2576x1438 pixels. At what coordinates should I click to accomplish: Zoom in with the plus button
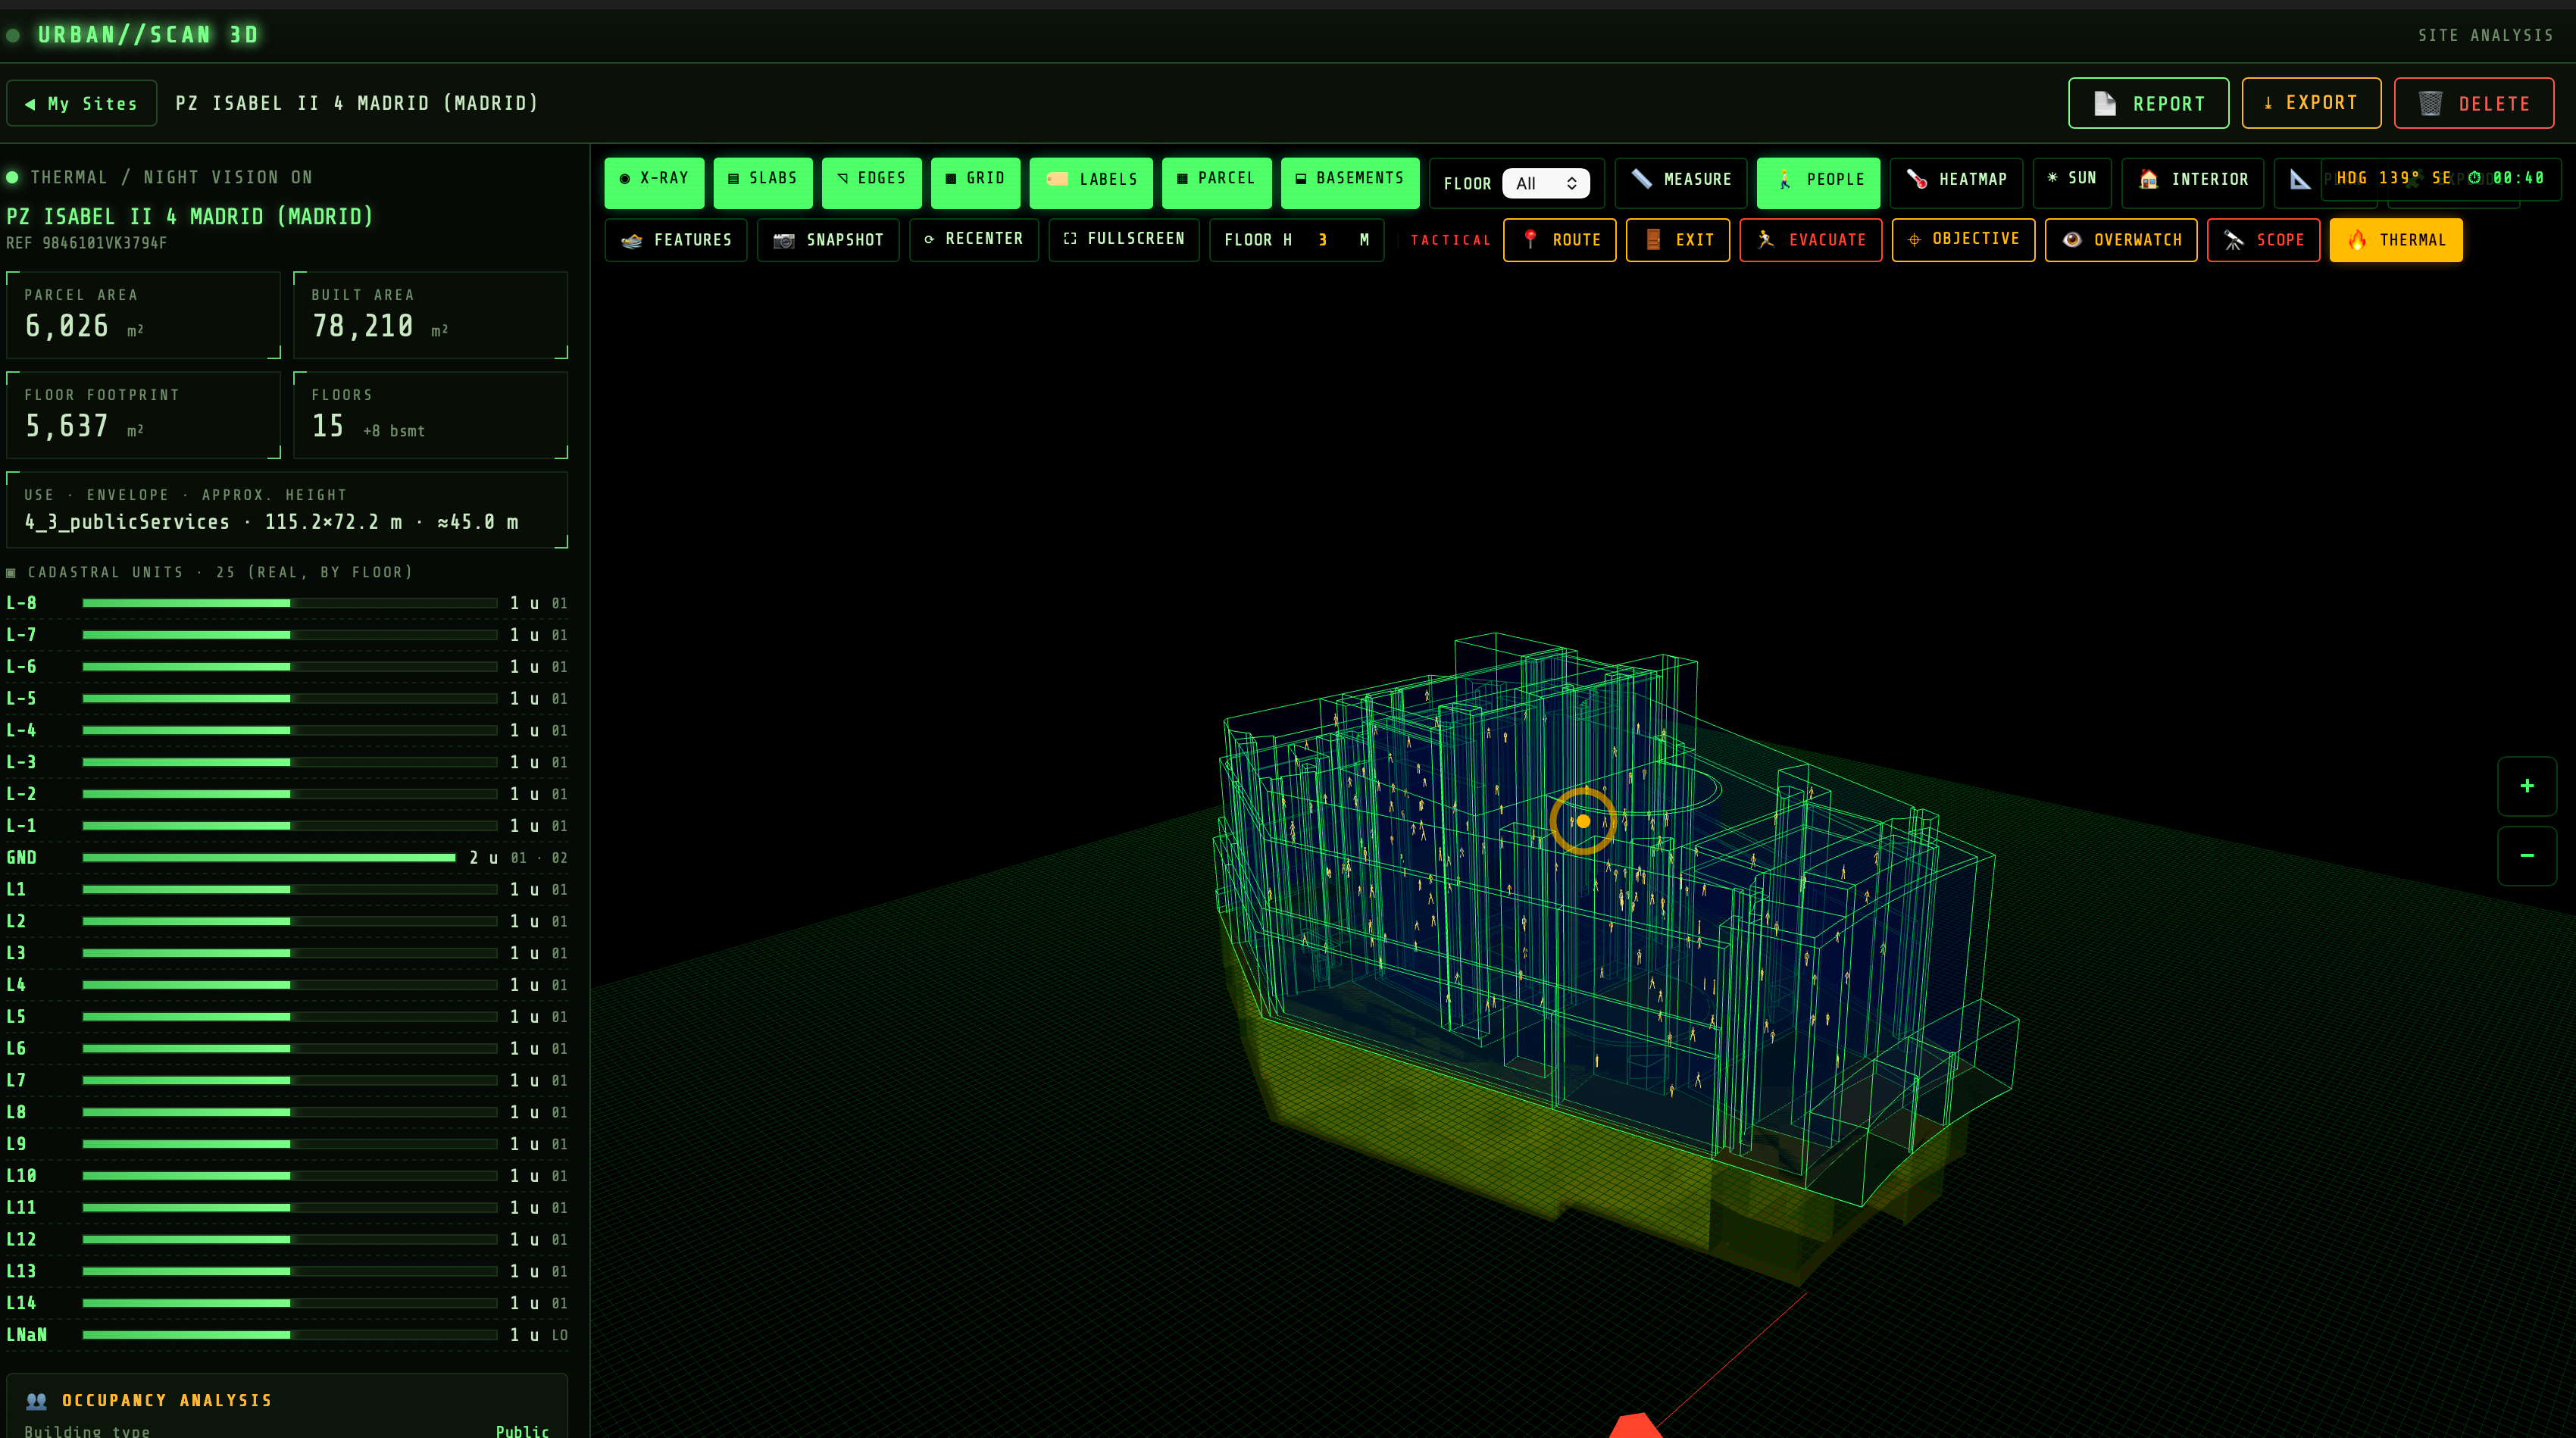point(2526,786)
